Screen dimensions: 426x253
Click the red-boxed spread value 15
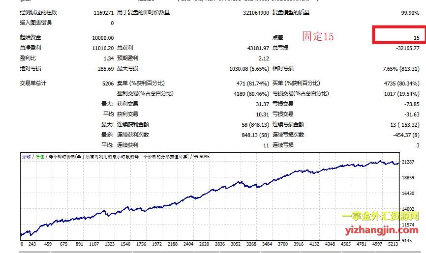point(416,38)
